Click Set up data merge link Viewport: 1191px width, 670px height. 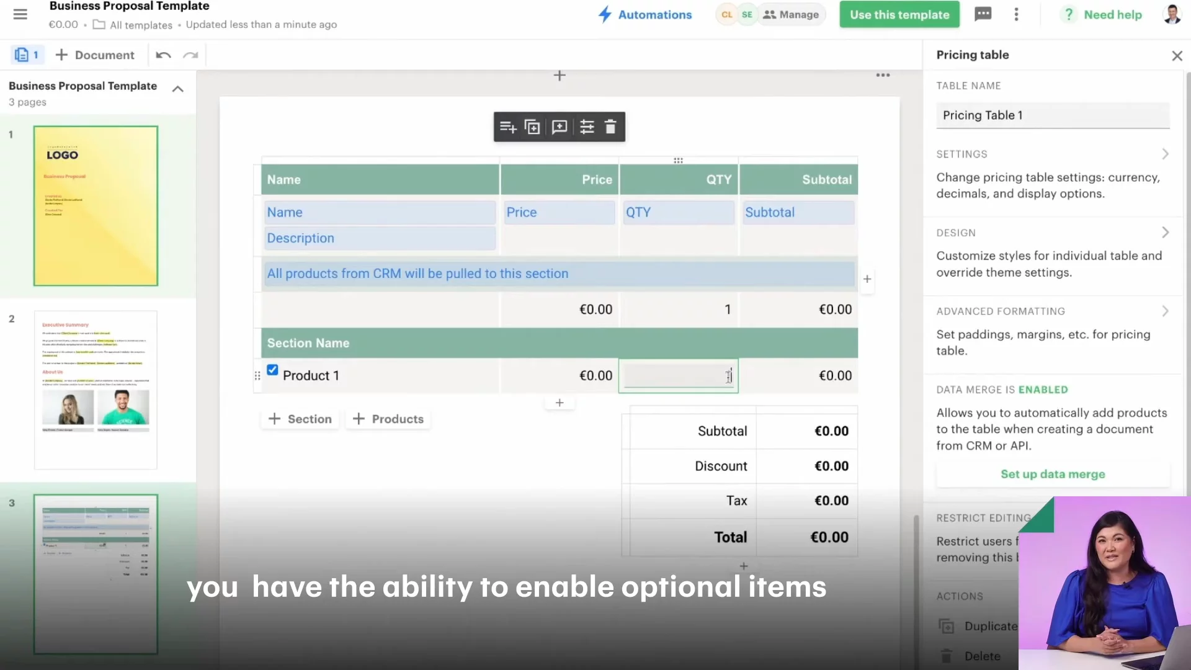[1053, 474]
